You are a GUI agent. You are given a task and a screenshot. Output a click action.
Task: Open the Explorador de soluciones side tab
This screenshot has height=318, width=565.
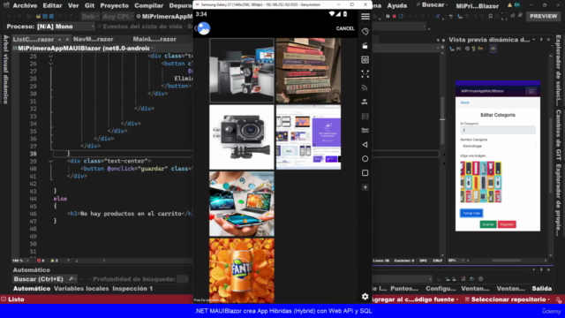(x=558, y=71)
